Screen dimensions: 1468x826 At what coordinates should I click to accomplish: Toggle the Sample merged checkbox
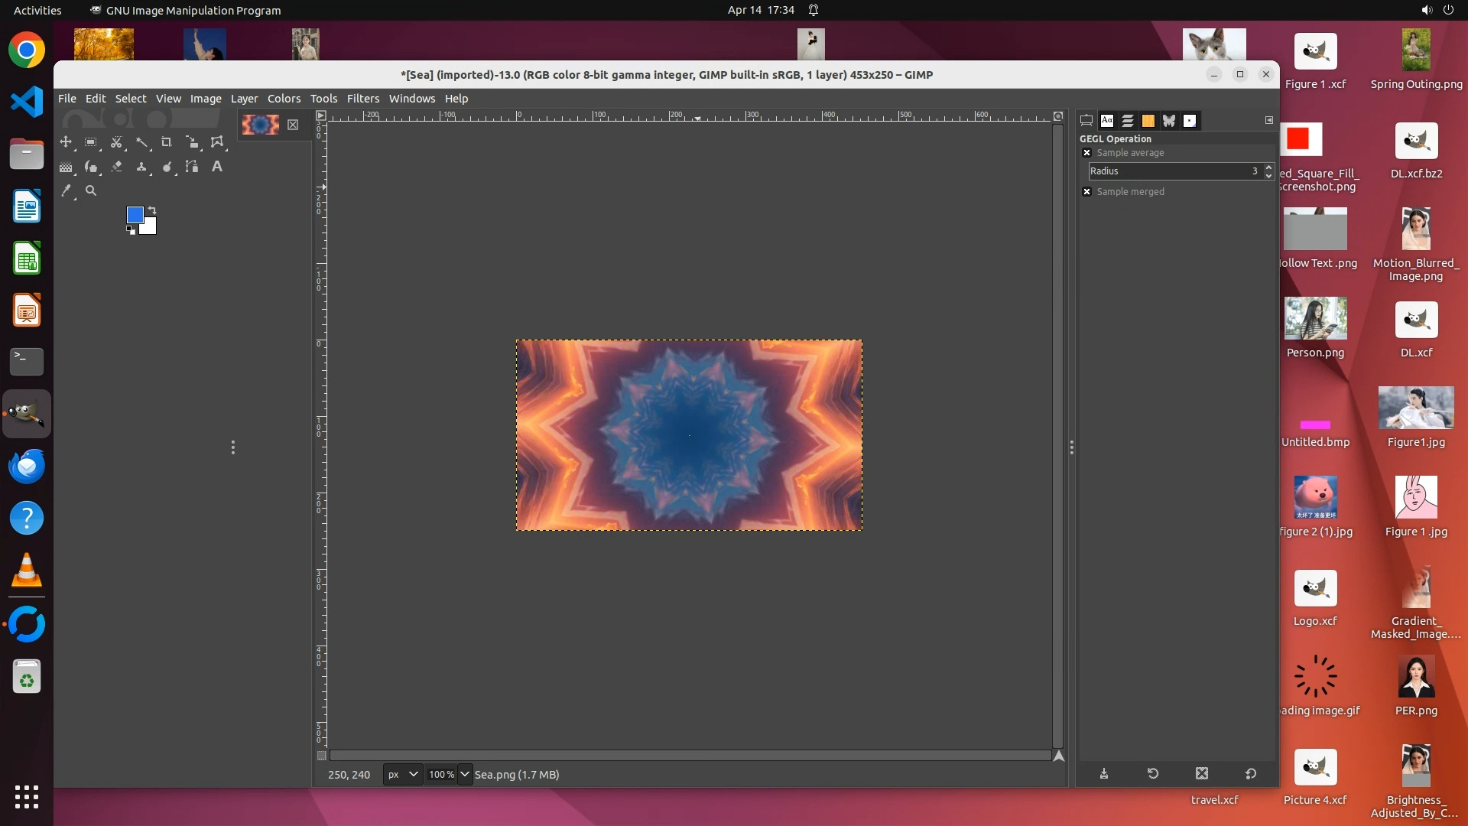click(1086, 192)
